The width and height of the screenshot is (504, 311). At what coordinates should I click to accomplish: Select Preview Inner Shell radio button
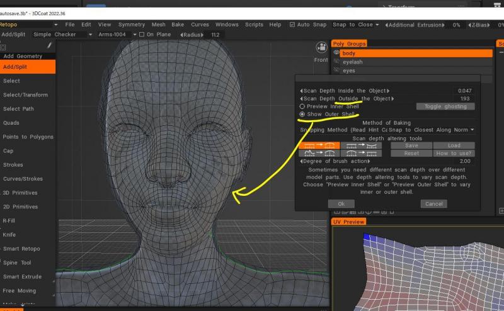tap(302, 107)
